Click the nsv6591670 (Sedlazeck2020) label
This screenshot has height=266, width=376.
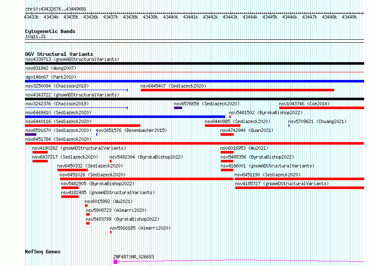tap(58, 130)
